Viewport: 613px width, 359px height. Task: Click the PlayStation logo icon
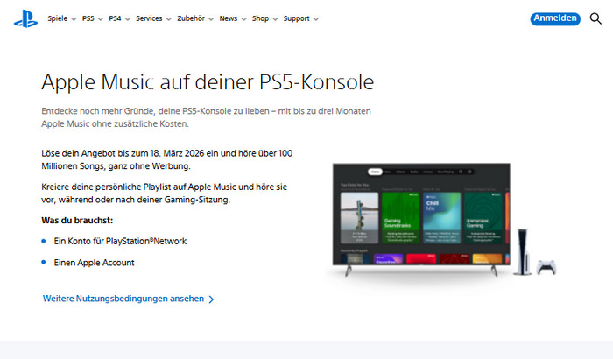point(25,18)
